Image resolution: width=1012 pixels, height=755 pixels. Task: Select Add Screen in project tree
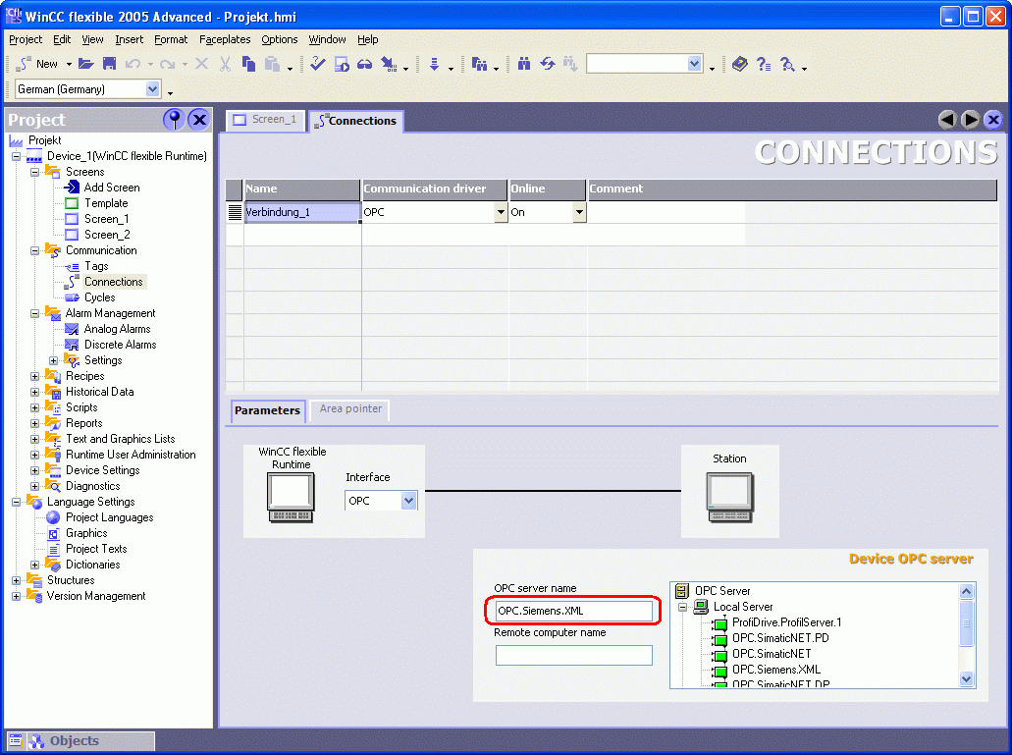112,188
